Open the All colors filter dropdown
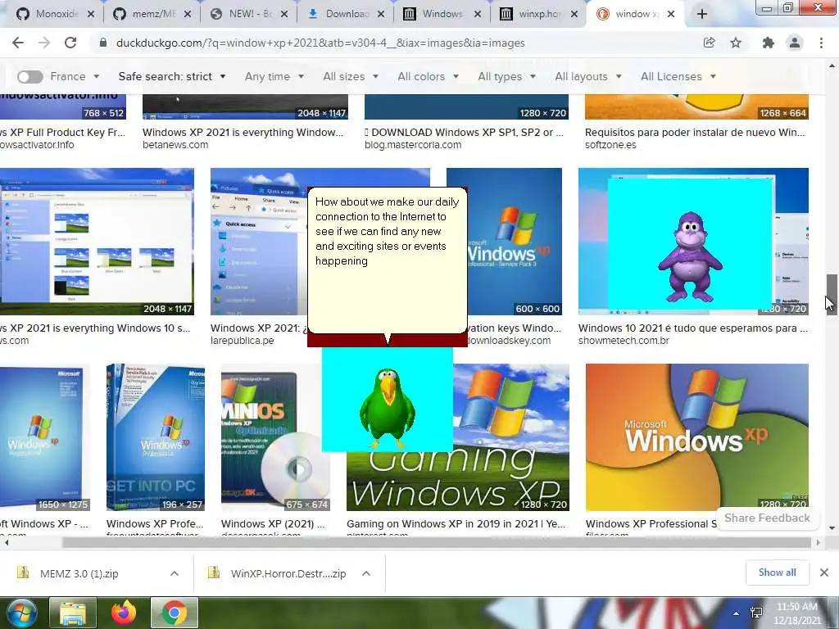Viewport: 839px width, 629px height. (x=428, y=76)
